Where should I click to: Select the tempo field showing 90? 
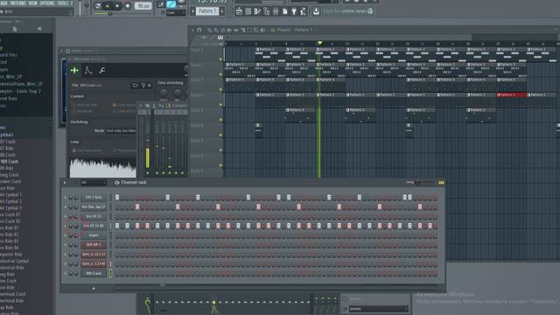point(143,6)
